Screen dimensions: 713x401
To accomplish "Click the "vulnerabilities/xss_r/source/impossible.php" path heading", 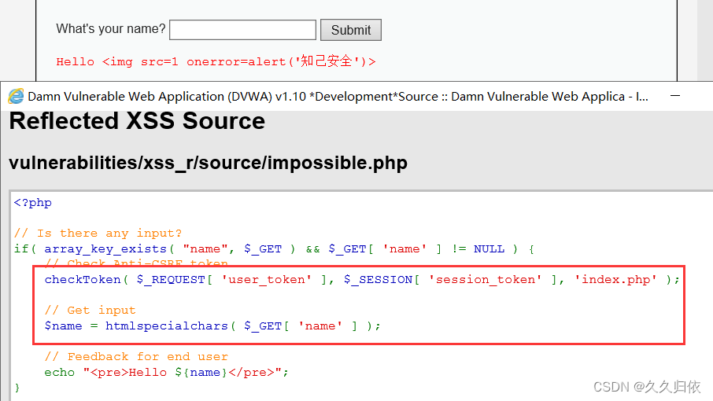I will [x=208, y=163].
